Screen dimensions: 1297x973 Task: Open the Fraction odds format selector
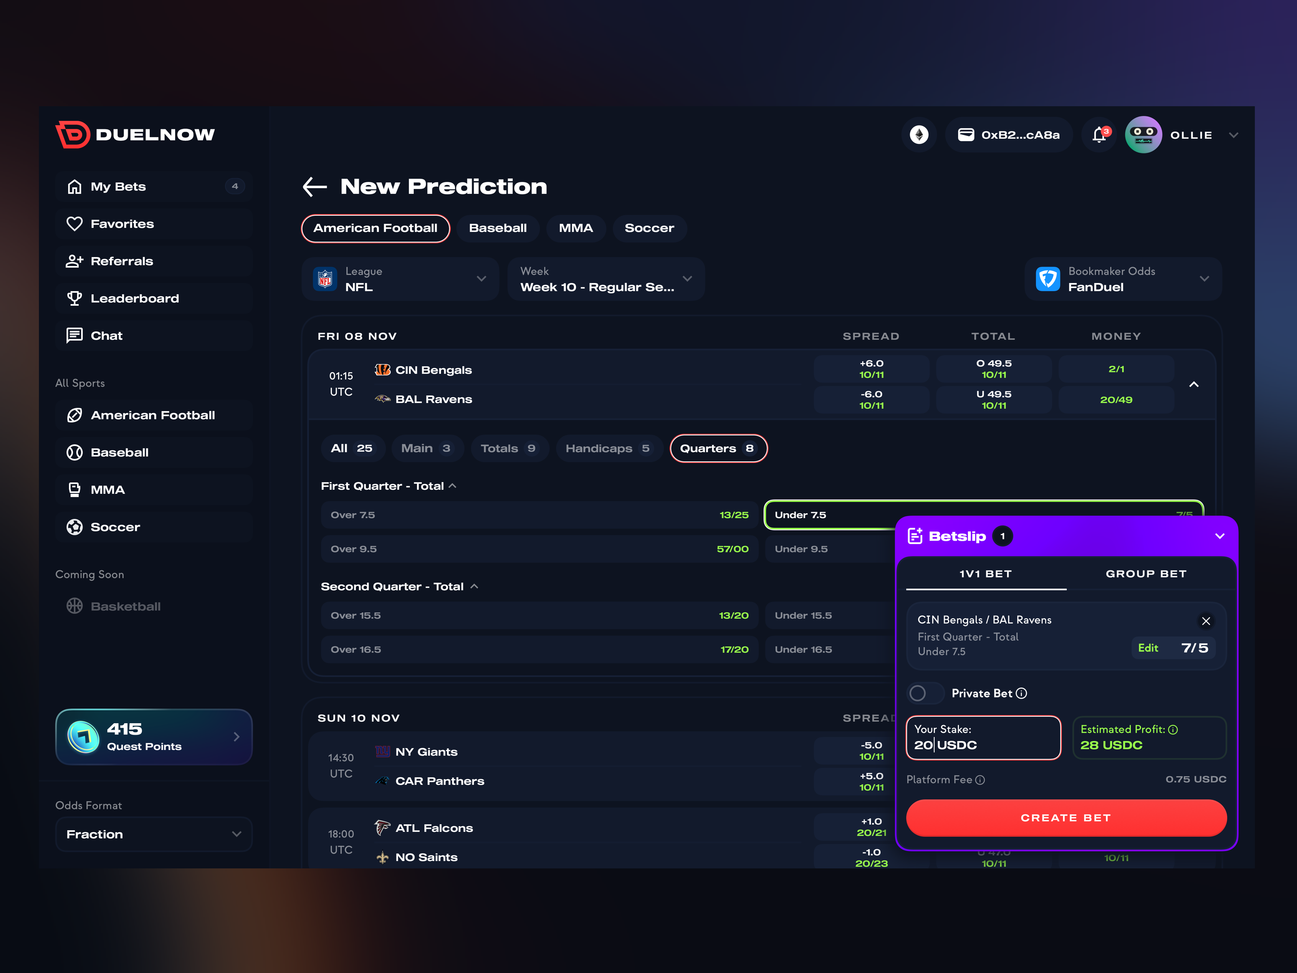pyautogui.click(x=154, y=834)
